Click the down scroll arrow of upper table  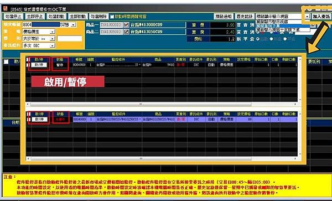300,100
